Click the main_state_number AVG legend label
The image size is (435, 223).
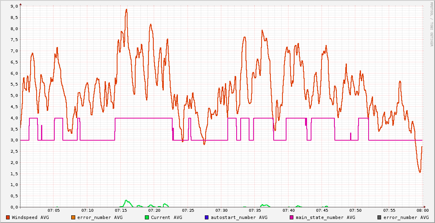325,217
